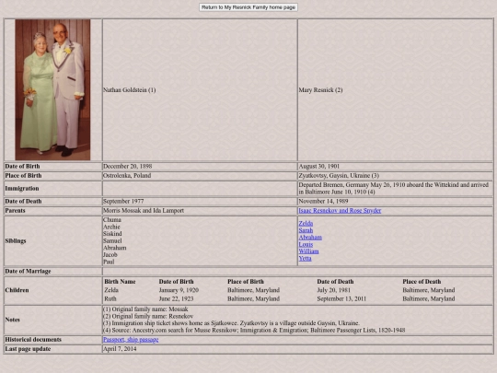The image size is (497, 373).
Task: Click child name Zelda in children table
Action: click(x=111, y=290)
